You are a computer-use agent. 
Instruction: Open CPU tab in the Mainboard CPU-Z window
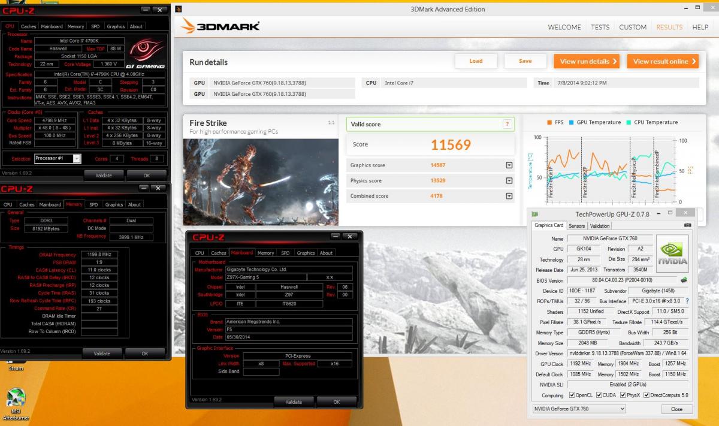pyautogui.click(x=200, y=253)
